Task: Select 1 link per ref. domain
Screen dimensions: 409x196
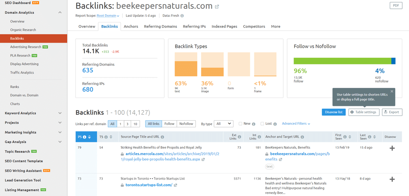Action: coord(120,124)
